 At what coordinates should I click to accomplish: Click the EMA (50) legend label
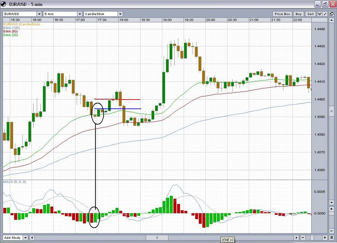click(10, 31)
